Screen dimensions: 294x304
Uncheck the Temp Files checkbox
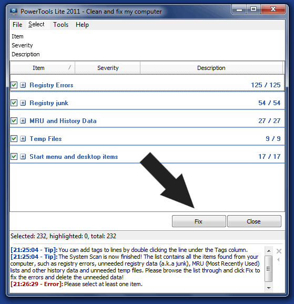tap(14, 139)
